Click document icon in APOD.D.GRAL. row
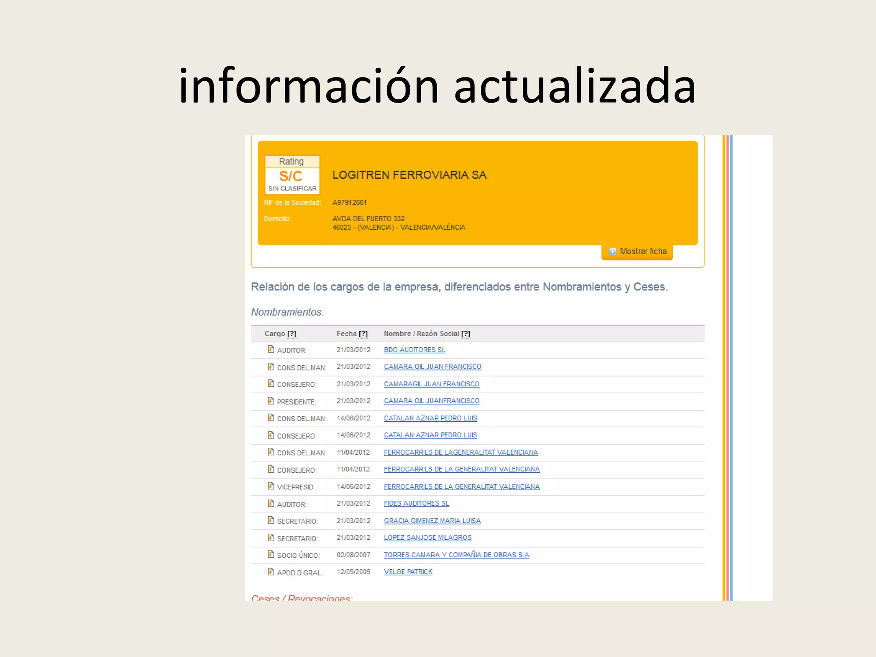 click(271, 572)
